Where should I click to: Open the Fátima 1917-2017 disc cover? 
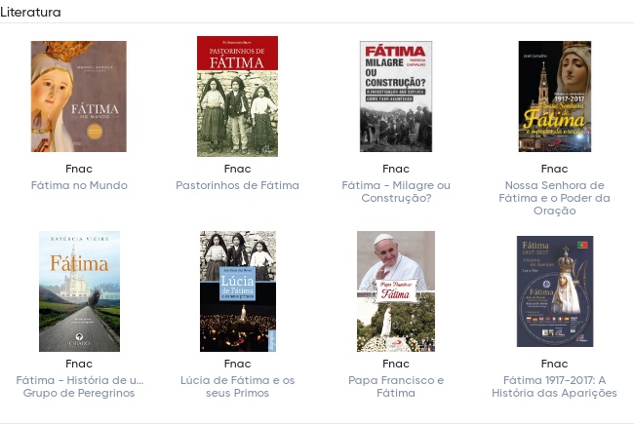tap(555, 291)
